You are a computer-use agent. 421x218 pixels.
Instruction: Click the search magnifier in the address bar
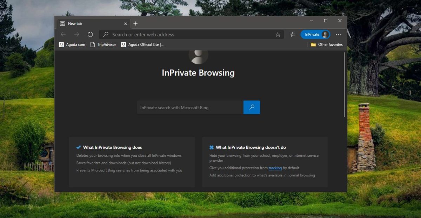point(105,34)
